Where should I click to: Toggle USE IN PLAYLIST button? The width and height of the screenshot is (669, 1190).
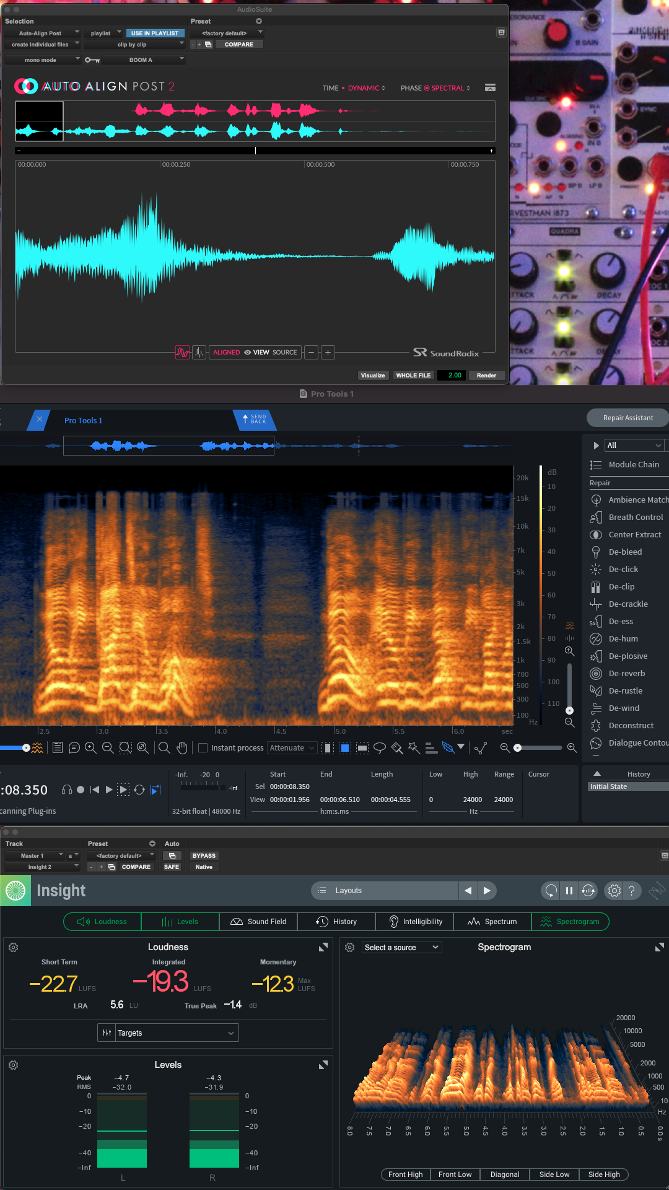tap(155, 33)
